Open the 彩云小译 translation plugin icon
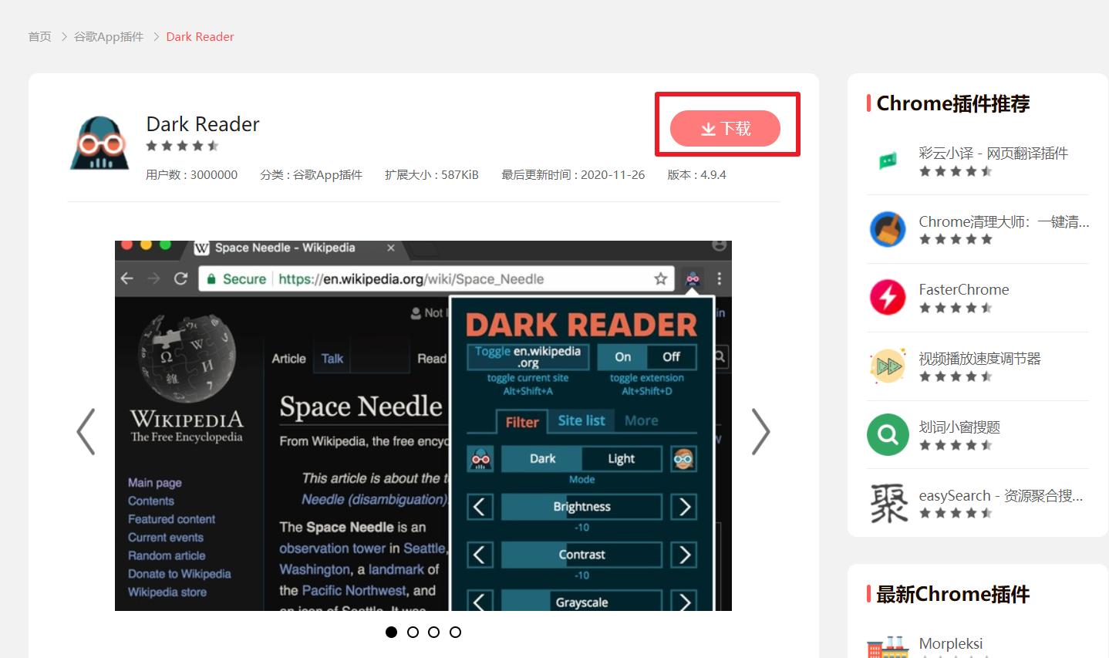The width and height of the screenshot is (1109, 658). click(888, 160)
